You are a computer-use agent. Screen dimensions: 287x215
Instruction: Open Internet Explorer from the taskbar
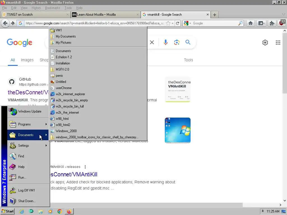(22, 211)
